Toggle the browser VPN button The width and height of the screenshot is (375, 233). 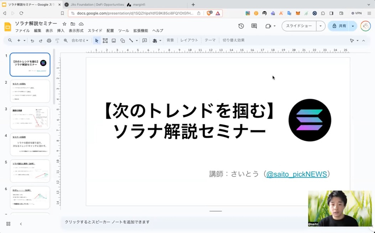(356, 14)
